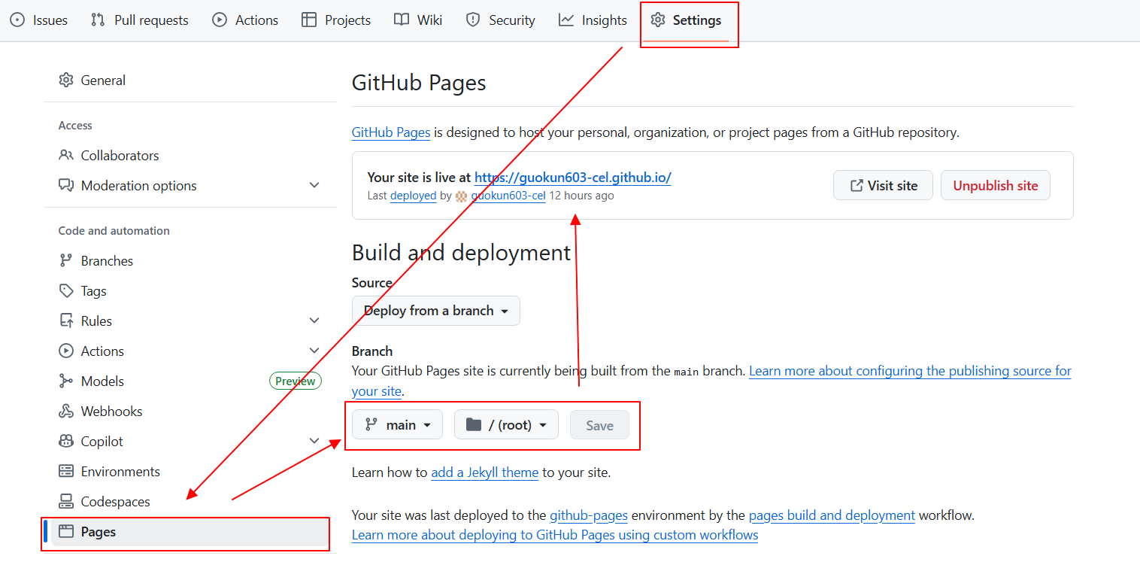The image size is (1140, 562).
Task: Open the main branch selector dropdown
Action: pos(397,425)
